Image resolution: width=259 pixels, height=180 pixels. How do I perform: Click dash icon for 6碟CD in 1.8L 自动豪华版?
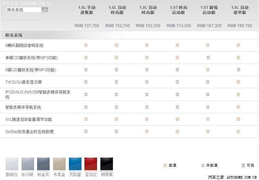[238, 70]
